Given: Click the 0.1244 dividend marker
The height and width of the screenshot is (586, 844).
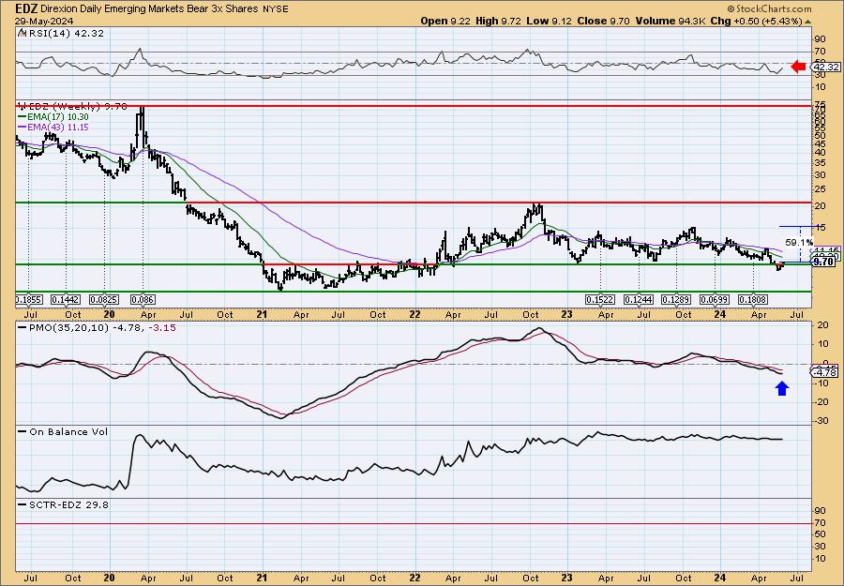Looking at the screenshot, I should 639,299.
